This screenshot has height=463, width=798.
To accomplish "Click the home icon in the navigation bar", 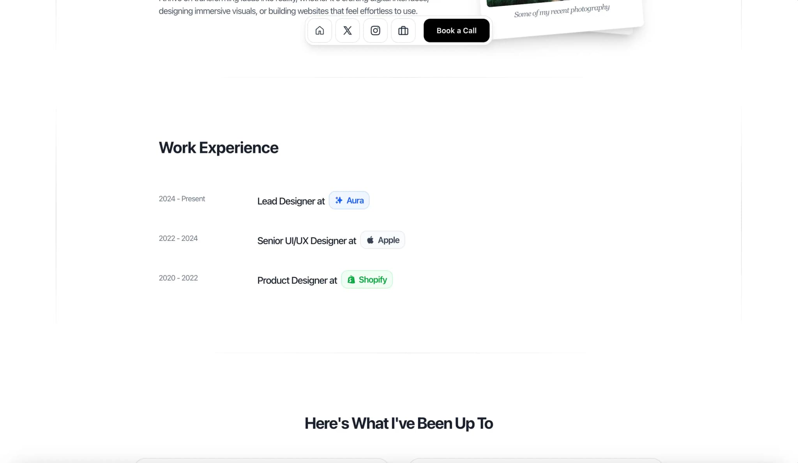I will [x=319, y=30].
